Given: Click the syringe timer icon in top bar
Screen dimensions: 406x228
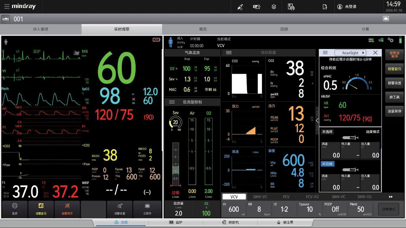Looking at the screenshot, I should (240, 7).
